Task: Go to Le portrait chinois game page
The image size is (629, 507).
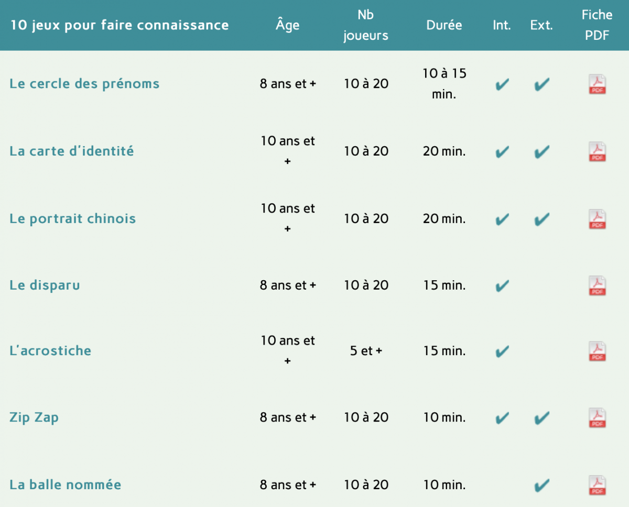Action: [x=72, y=218]
